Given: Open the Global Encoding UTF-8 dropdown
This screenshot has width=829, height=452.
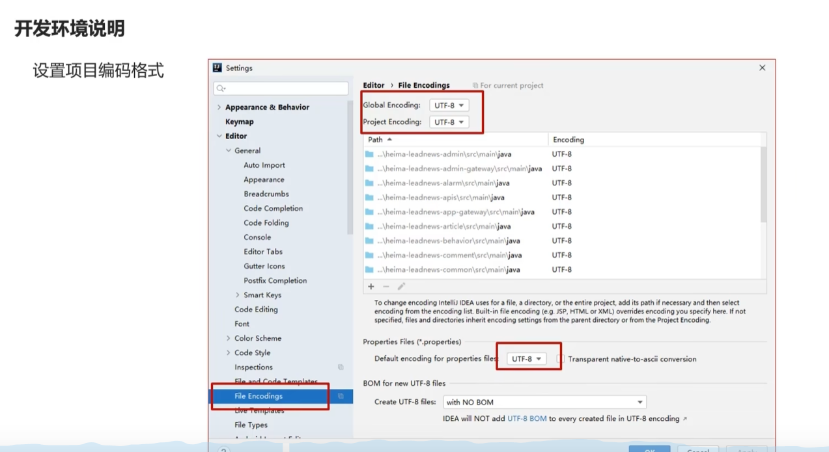Looking at the screenshot, I should 449,105.
